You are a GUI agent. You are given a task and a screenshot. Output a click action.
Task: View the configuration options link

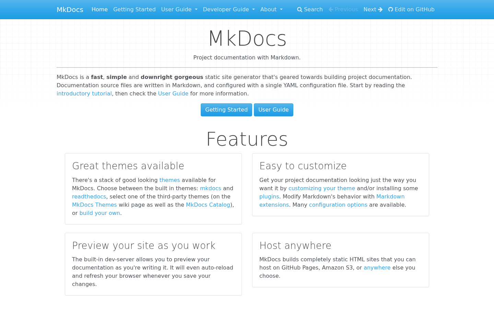click(x=338, y=205)
